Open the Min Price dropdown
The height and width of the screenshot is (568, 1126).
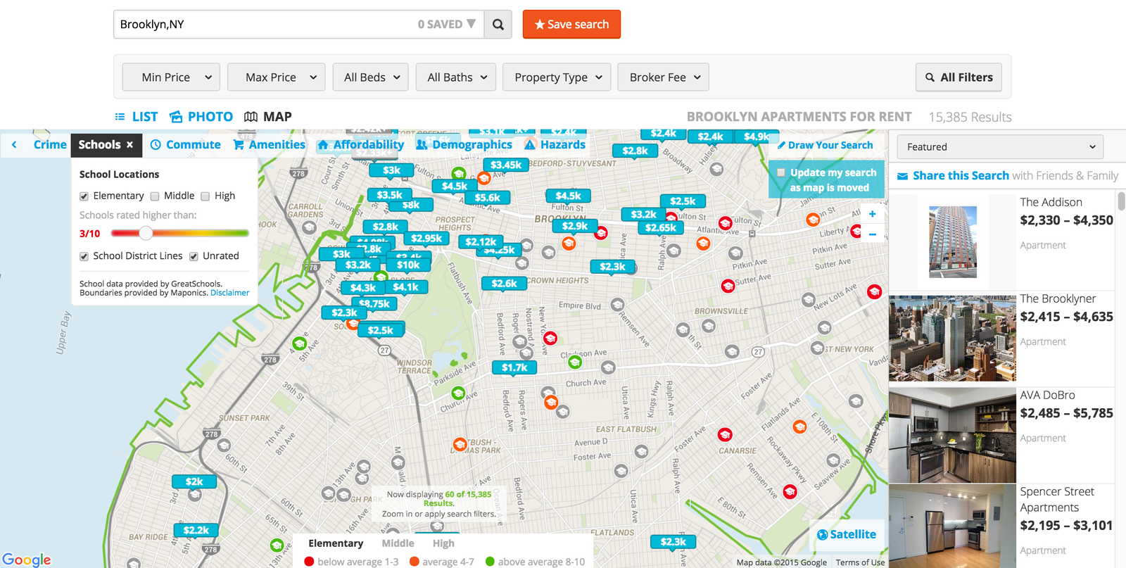(171, 77)
